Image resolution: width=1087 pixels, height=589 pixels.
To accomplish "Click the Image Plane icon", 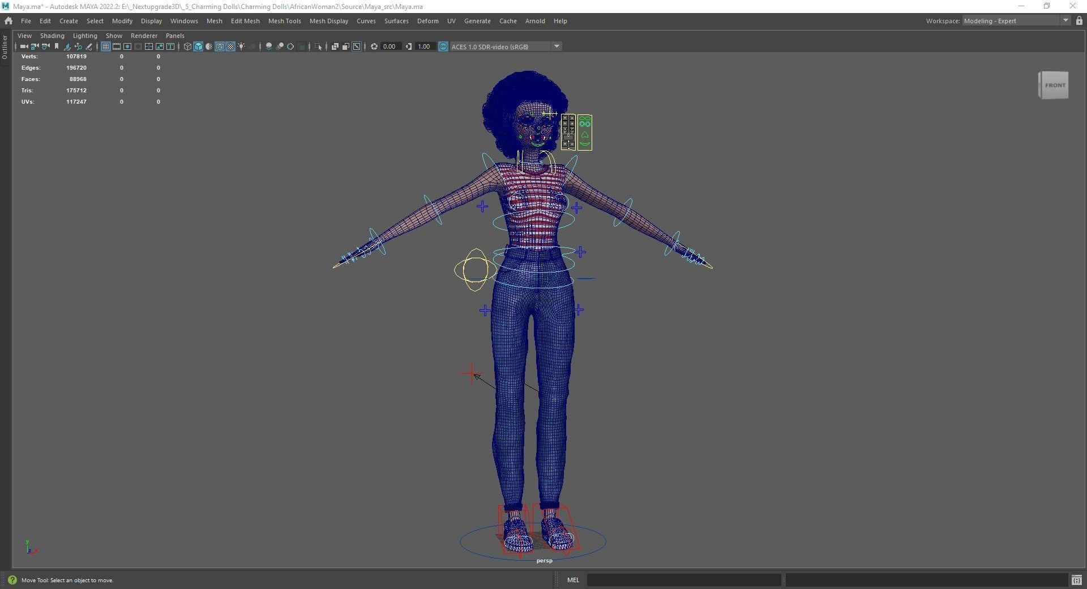I will [67, 46].
